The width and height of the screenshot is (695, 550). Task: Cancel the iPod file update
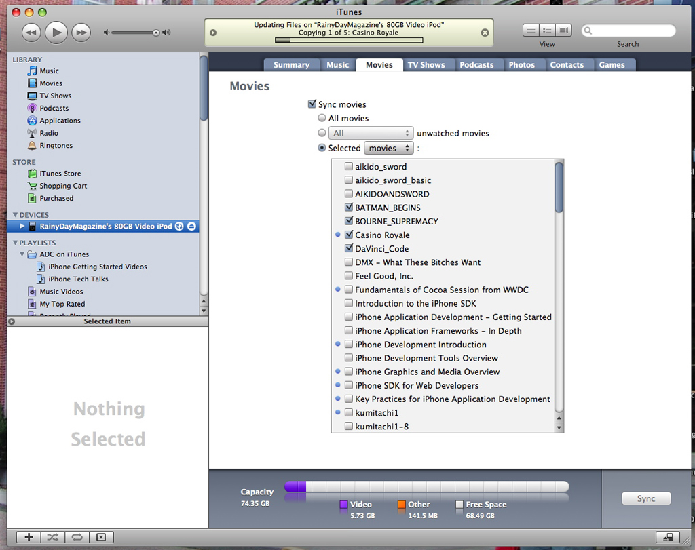pyautogui.click(x=485, y=33)
